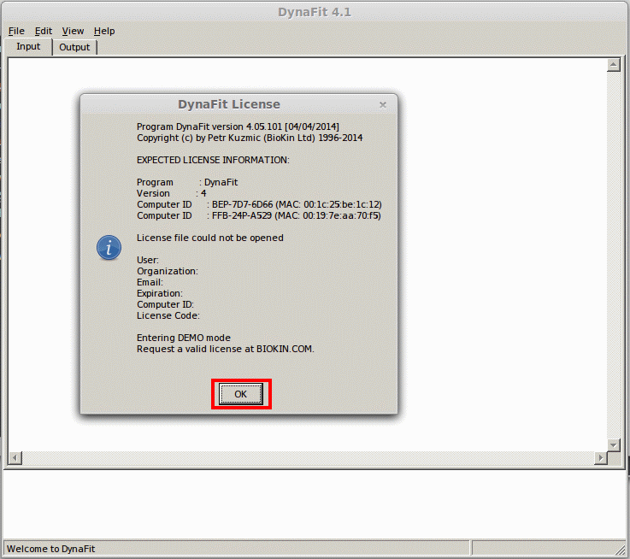
Task: Click the copyright line by Petr Kuzmic
Action: pyautogui.click(x=250, y=138)
